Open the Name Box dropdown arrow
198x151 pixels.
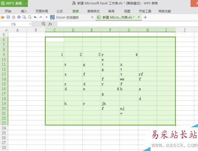point(30,24)
